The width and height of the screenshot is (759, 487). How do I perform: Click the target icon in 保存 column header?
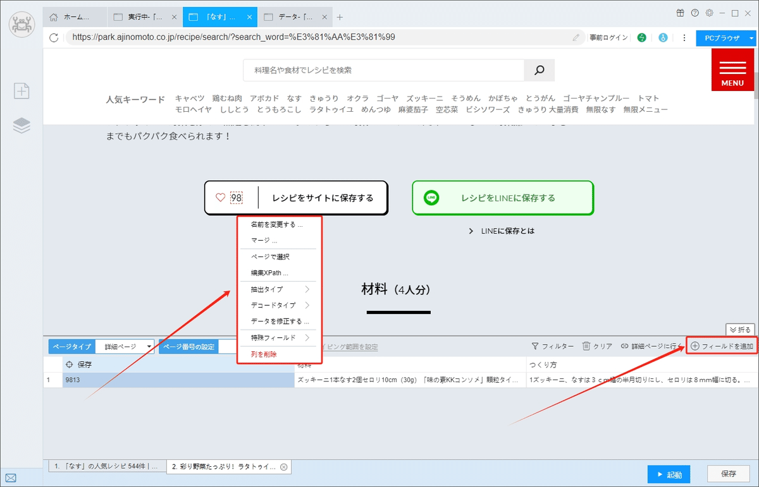click(x=70, y=364)
